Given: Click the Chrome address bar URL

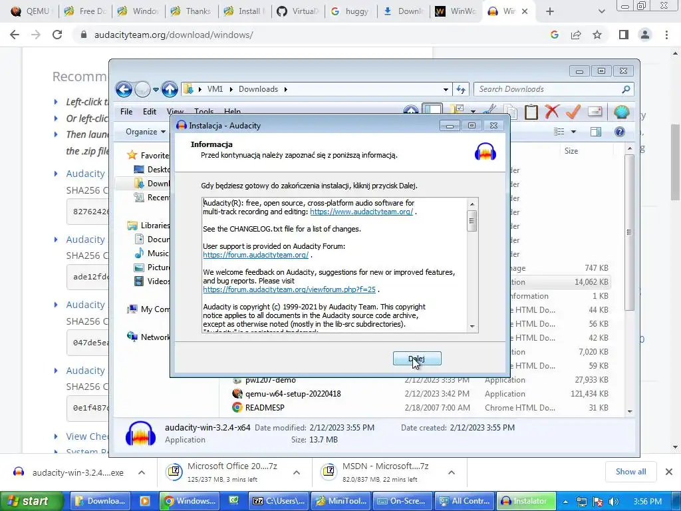Looking at the screenshot, I should (174, 35).
